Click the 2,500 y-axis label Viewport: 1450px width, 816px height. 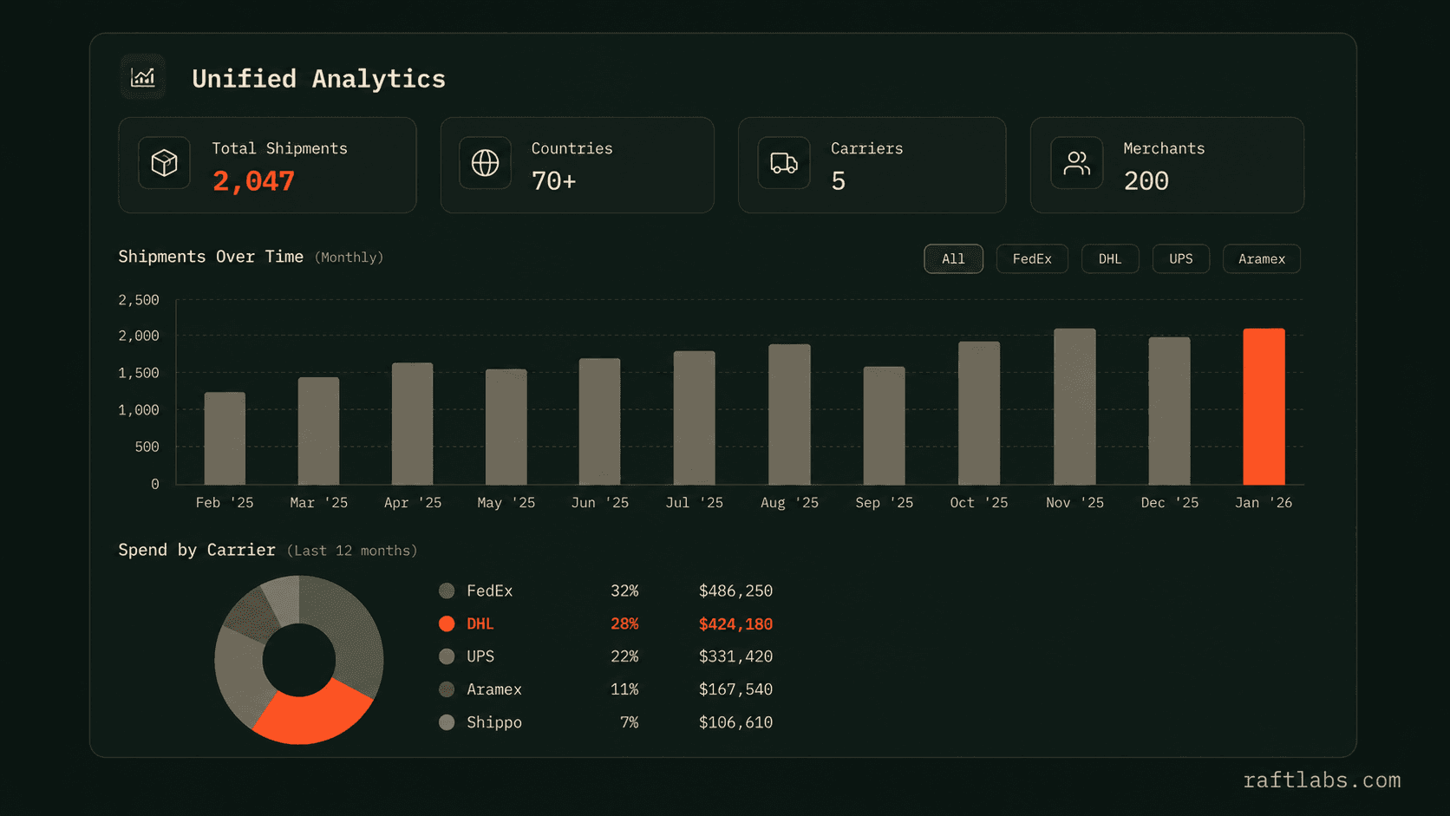click(139, 300)
